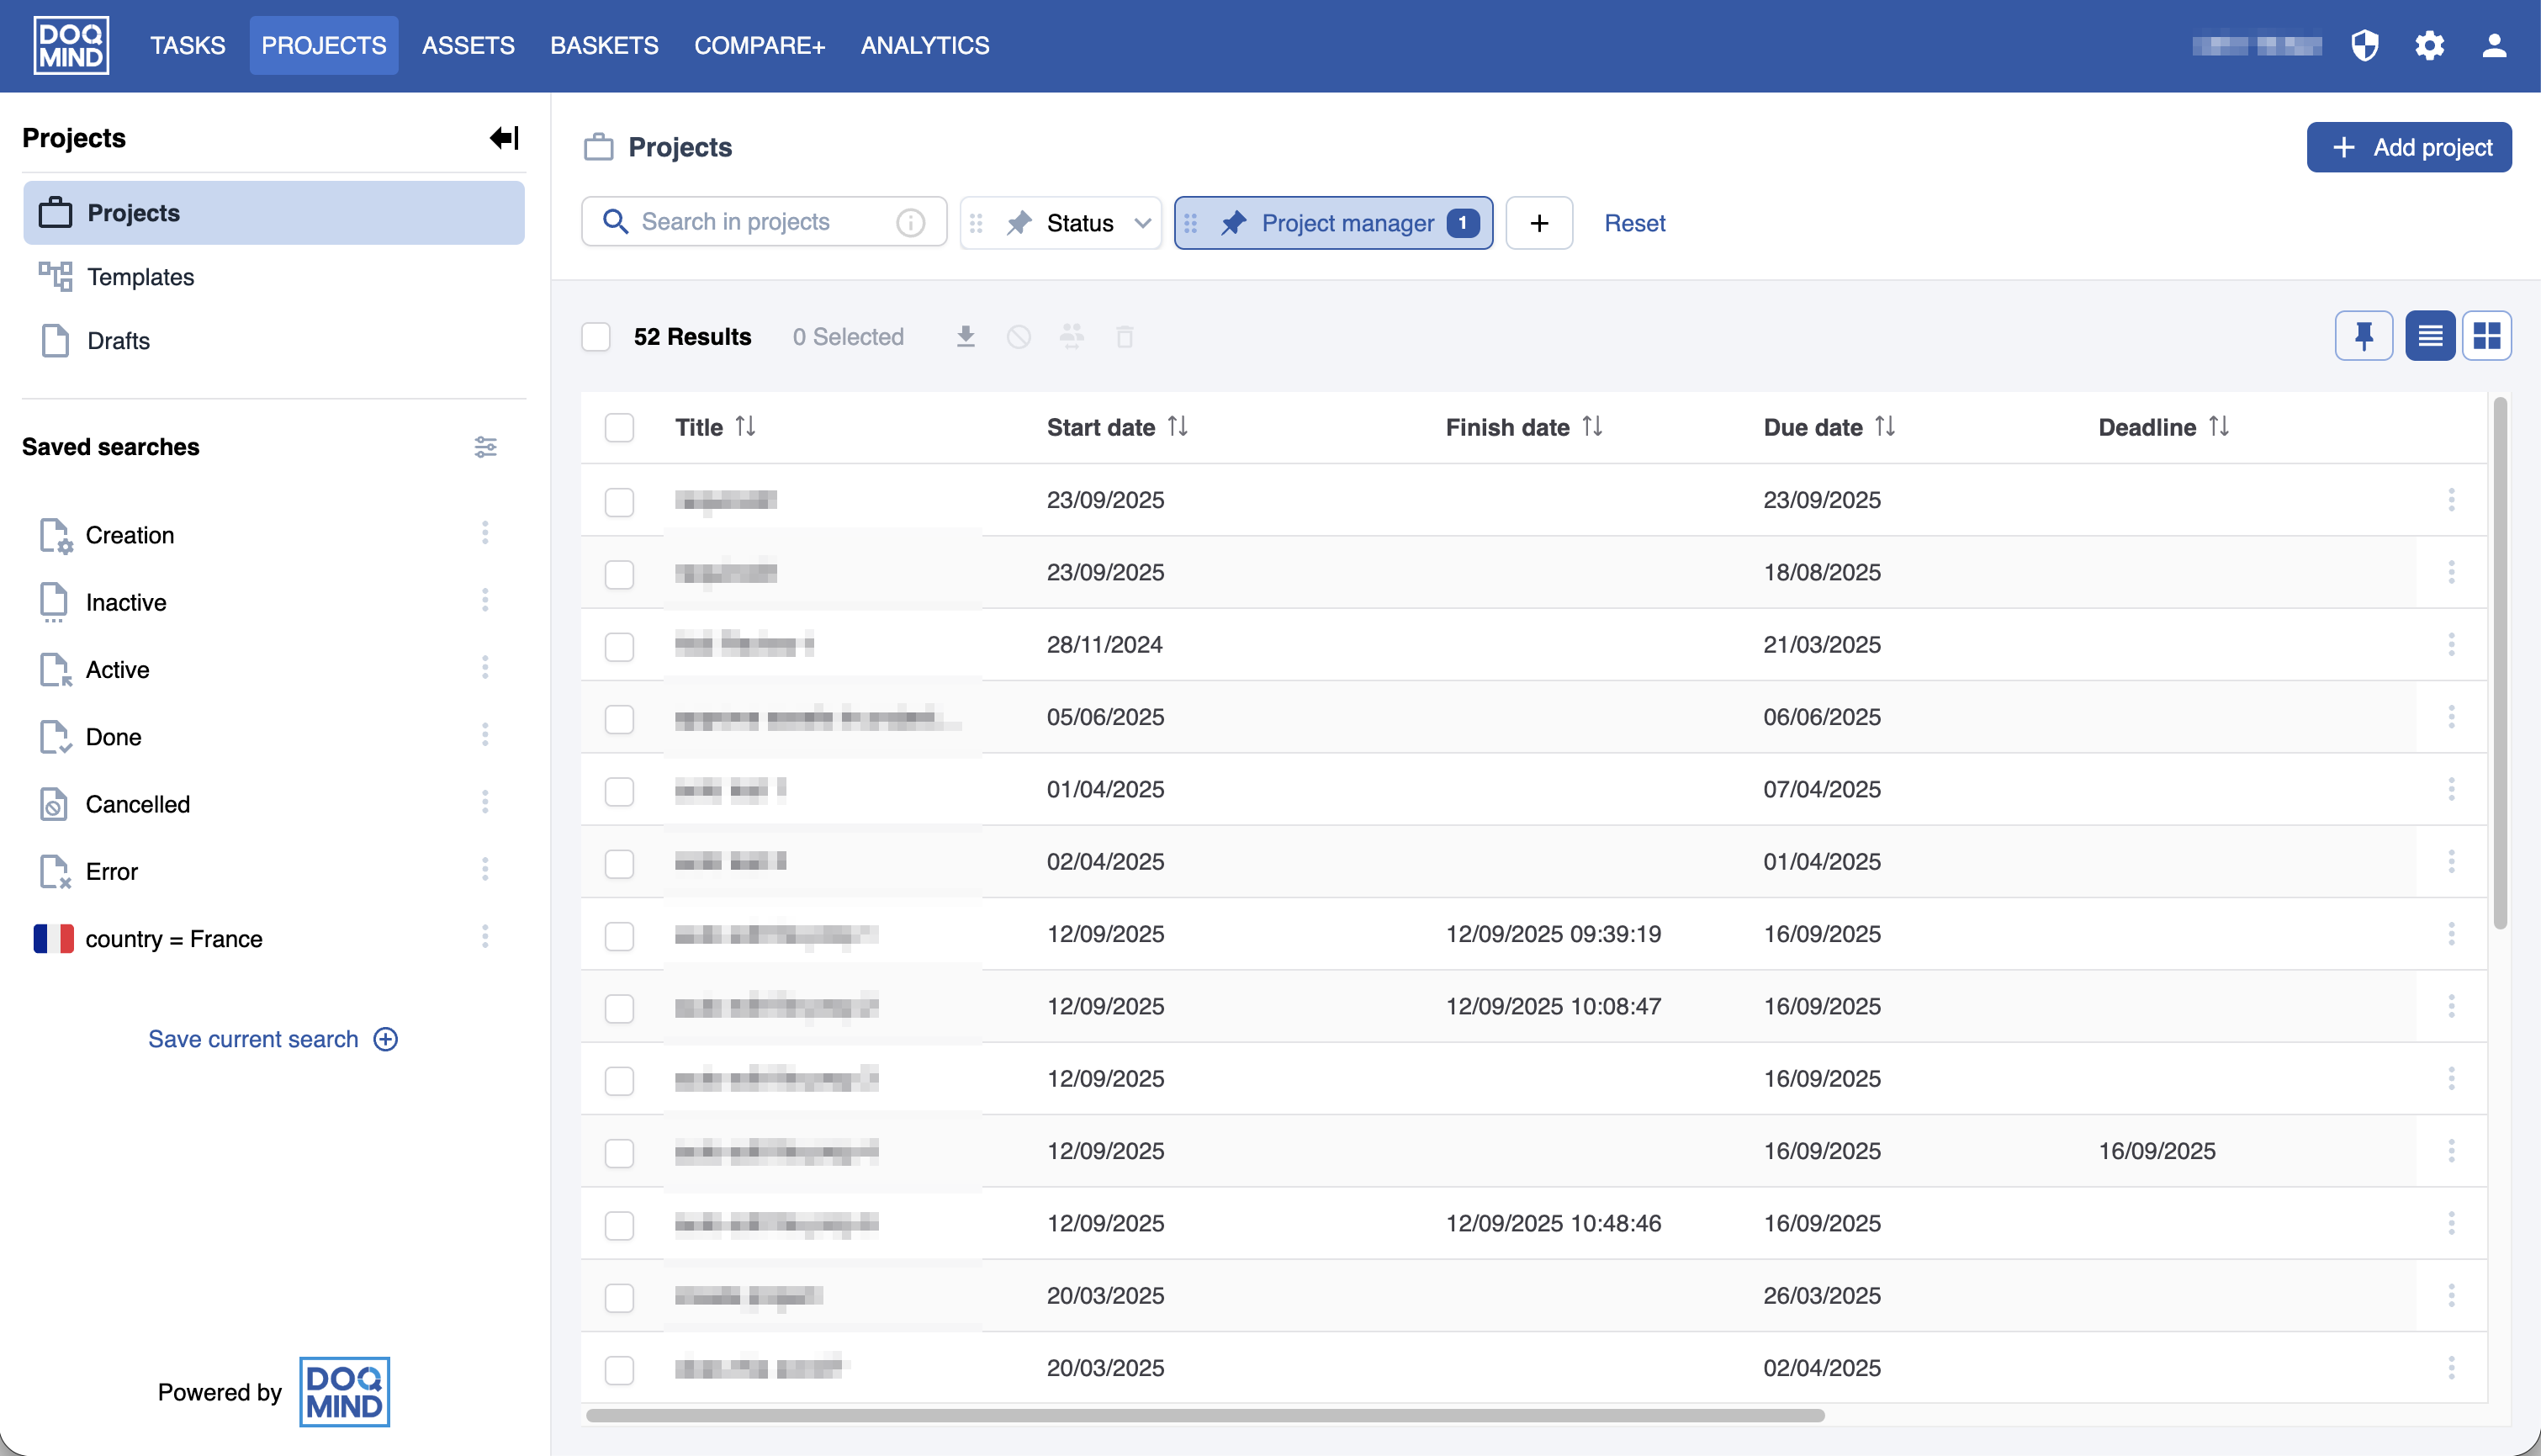Image resolution: width=2541 pixels, height=1456 pixels.
Task: Click the cancel icon in results toolbar
Action: pos(1019,337)
